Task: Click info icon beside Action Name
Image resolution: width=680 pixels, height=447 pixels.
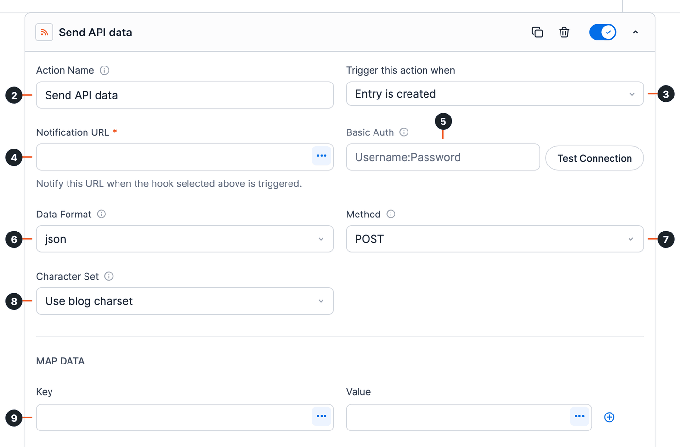Action: 104,70
